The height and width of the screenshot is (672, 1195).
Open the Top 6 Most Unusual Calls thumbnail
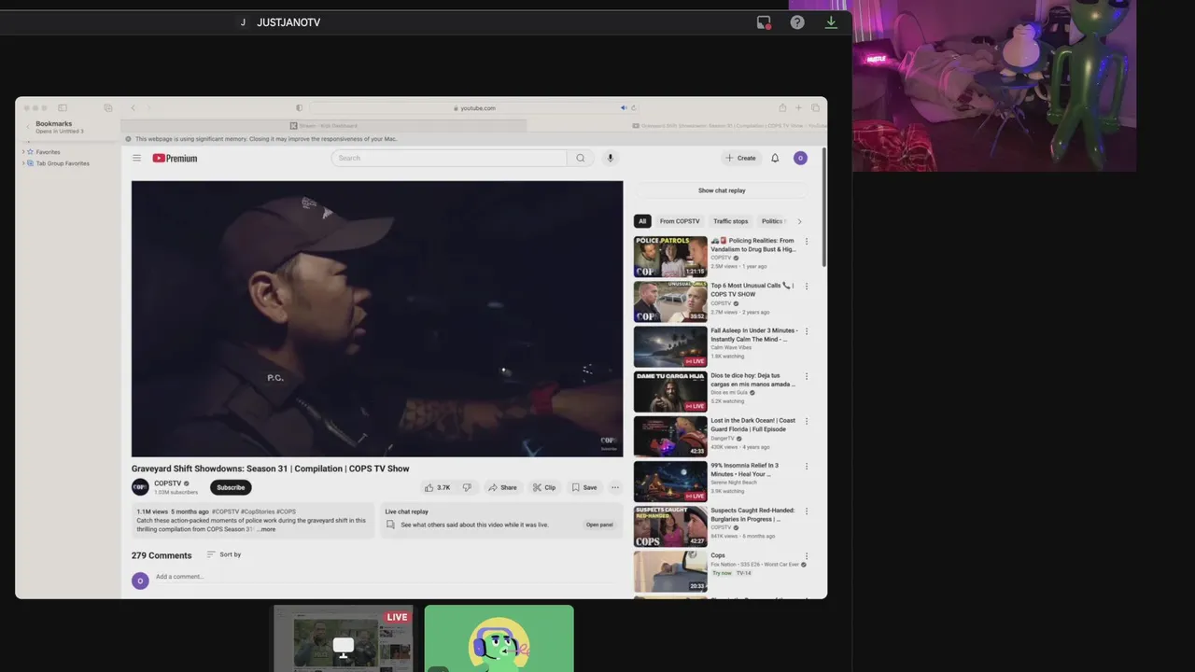[x=670, y=301]
